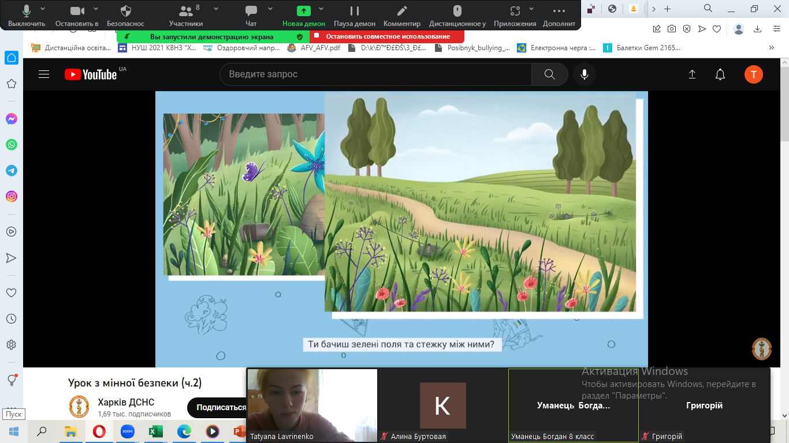Open the AFV_AFV.pdf bookmark
789x443 pixels.
click(314, 48)
